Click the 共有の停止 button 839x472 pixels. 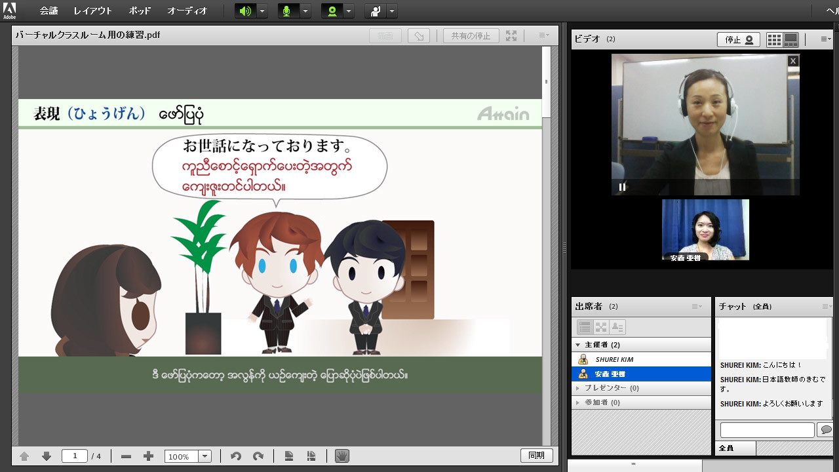click(471, 36)
